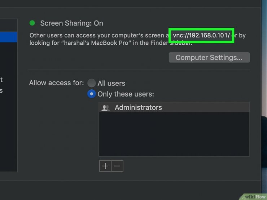Click the green Screen Sharing status indicator
The height and width of the screenshot is (200, 267).
[x=32, y=23]
